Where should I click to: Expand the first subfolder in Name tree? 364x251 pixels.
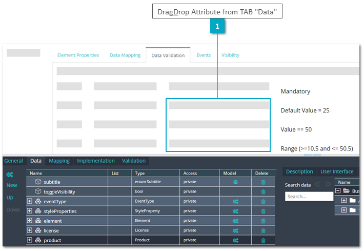tap(344, 200)
